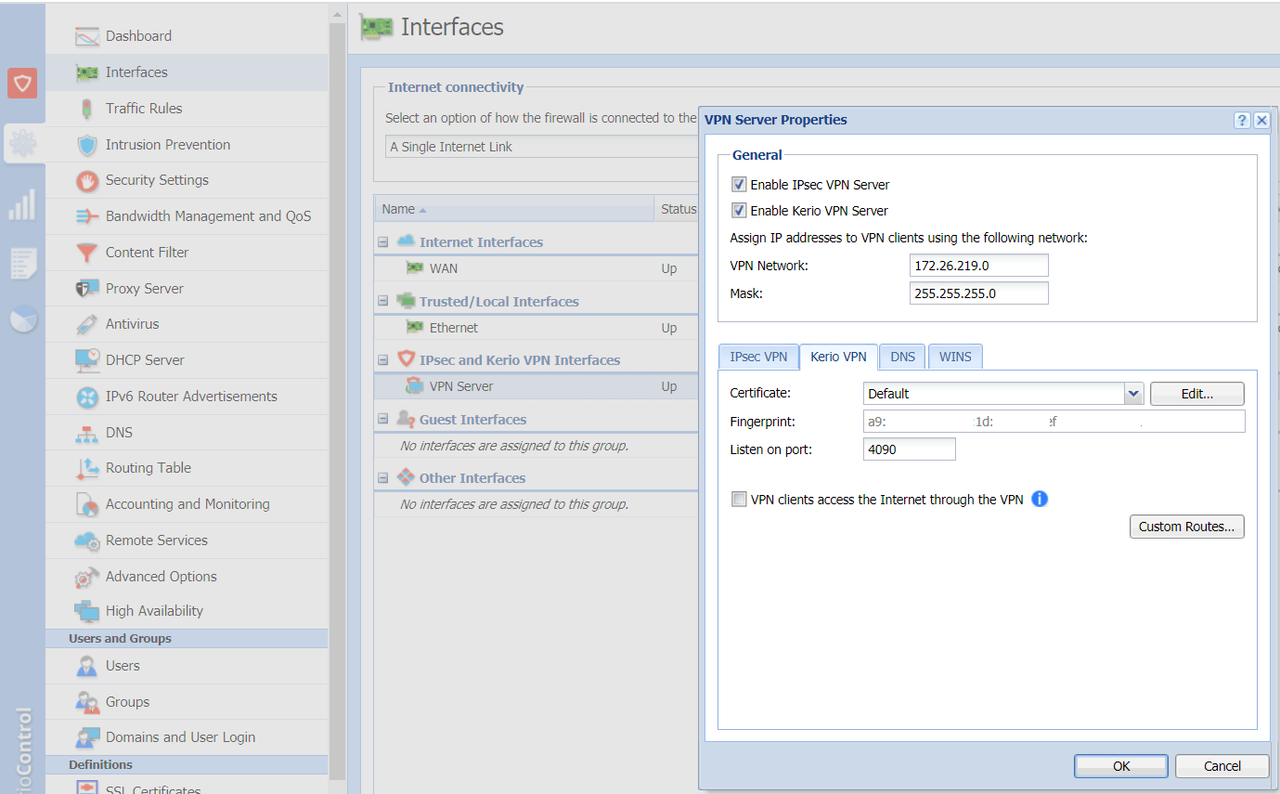The height and width of the screenshot is (794, 1280).
Task: Open DHCP Server icon
Action: pyautogui.click(x=87, y=360)
